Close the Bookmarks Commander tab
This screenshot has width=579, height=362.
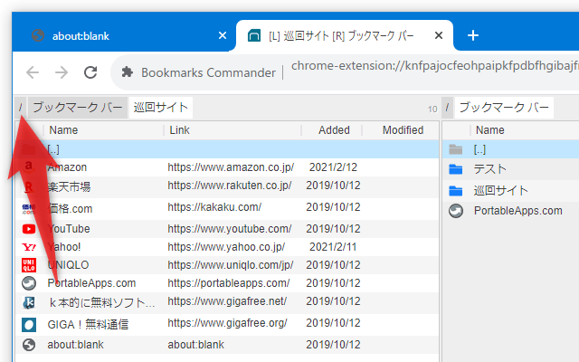tap(439, 35)
